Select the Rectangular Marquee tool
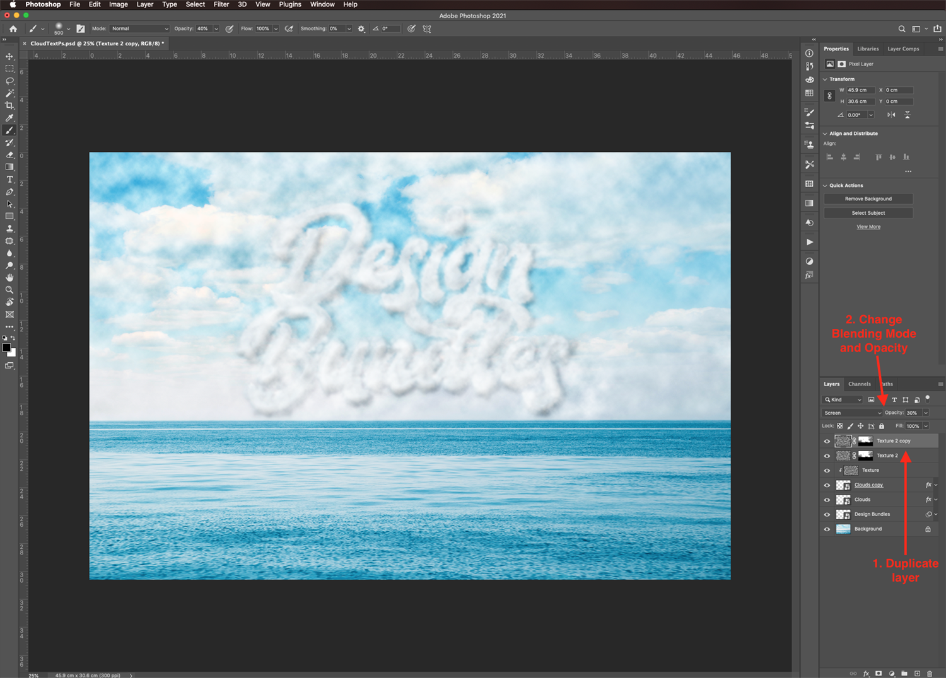The image size is (946, 678). (x=9, y=69)
